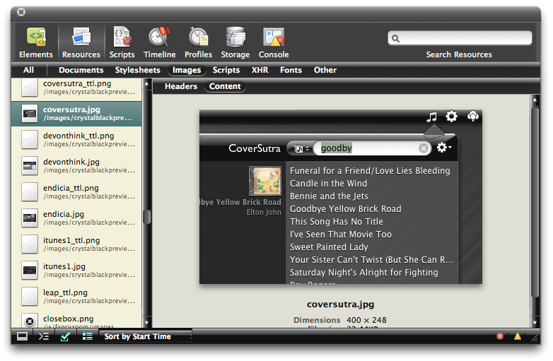
Task: Select leap_ttl.png resource
Action: click(76, 296)
